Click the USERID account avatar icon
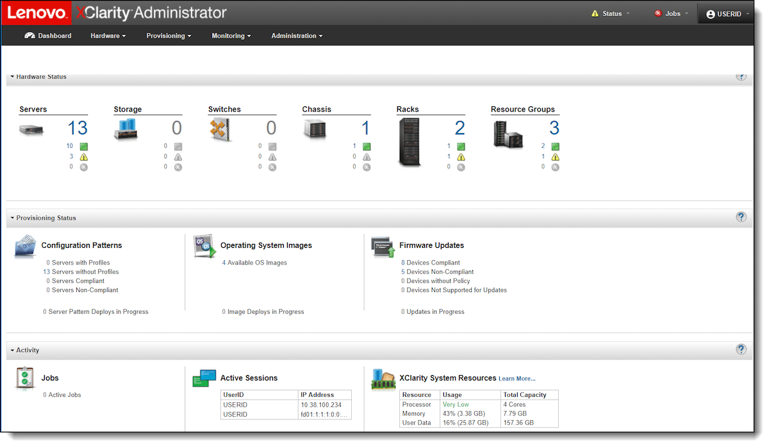Screen dimensions: 769x447 tap(710, 13)
